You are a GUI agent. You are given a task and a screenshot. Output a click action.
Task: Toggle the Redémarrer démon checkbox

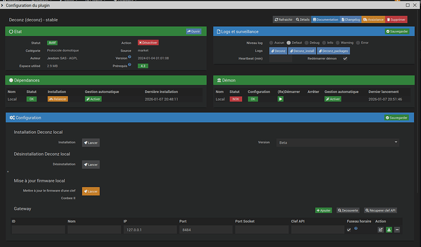[x=345, y=59]
